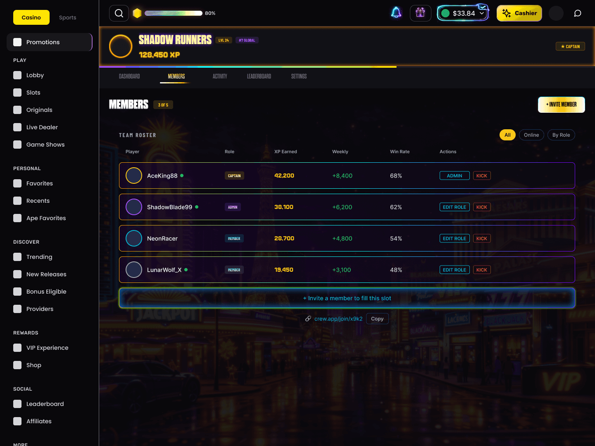Open the user profile avatar in header

(556, 13)
